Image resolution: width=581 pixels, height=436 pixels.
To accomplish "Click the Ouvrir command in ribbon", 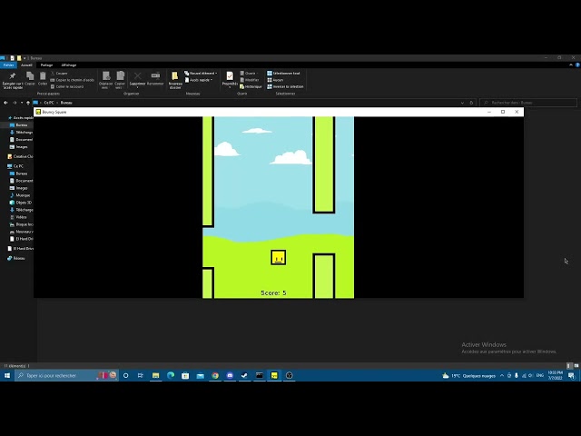I will [x=249, y=73].
